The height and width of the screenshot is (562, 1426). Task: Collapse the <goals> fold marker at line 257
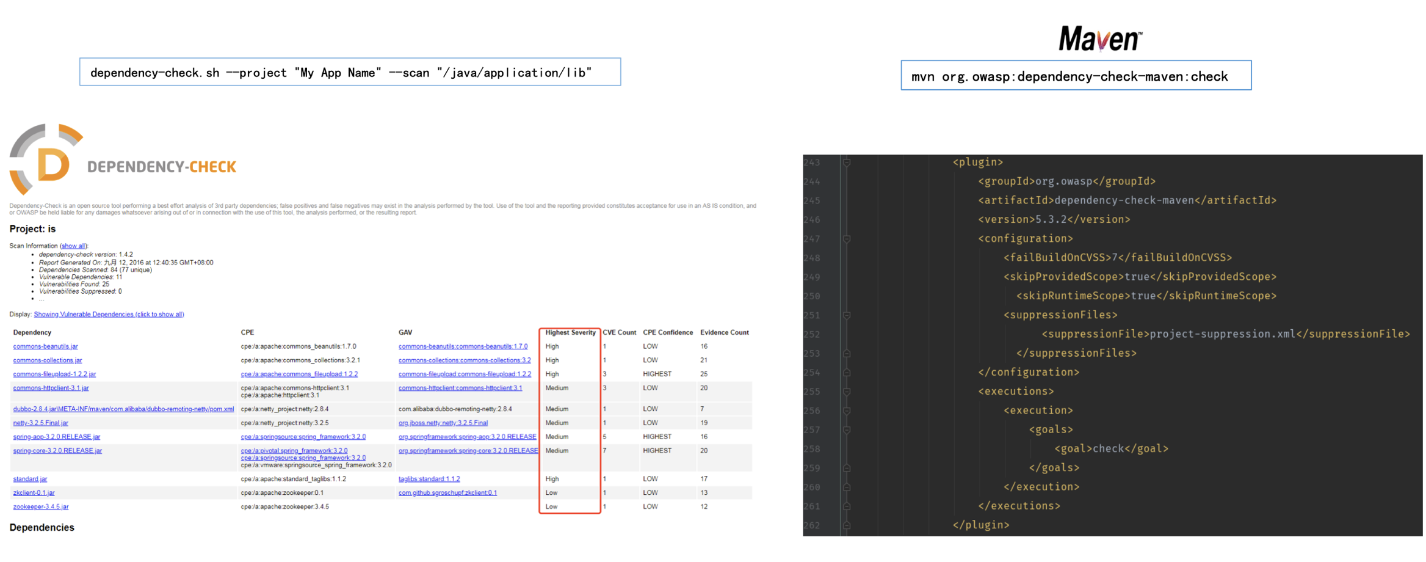point(847,430)
